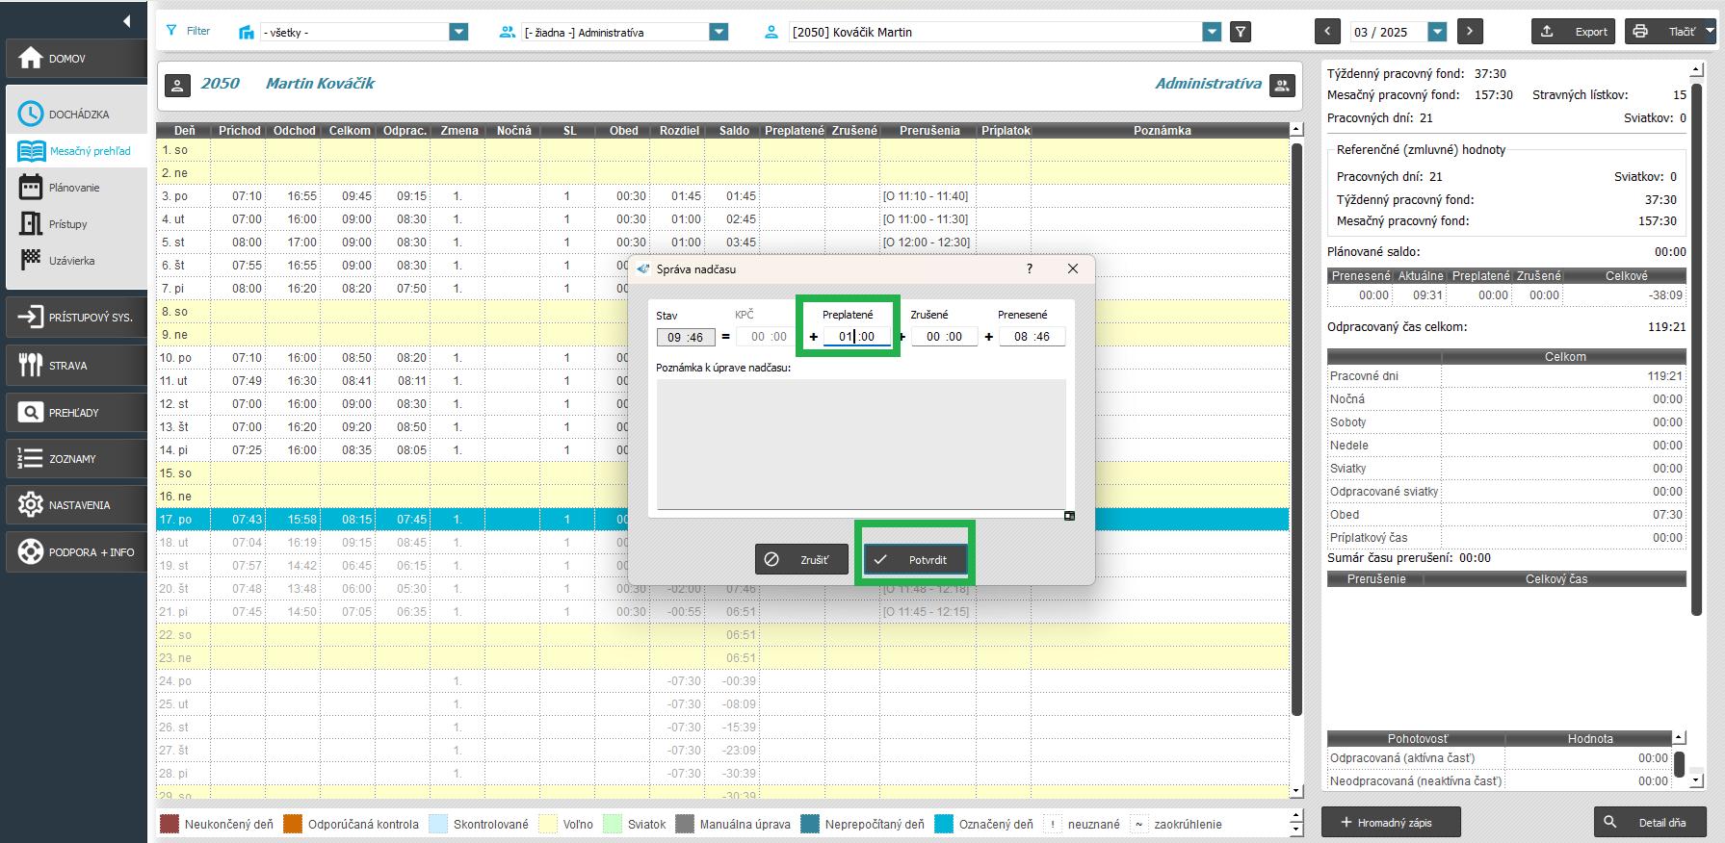The width and height of the screenshot is (1725, 843).
Task: Open Hromadný zápis bulk entry
Action: coord(1390,823)
